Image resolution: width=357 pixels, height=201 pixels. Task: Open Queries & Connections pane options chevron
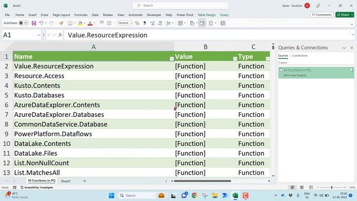[x=344, y=47]
